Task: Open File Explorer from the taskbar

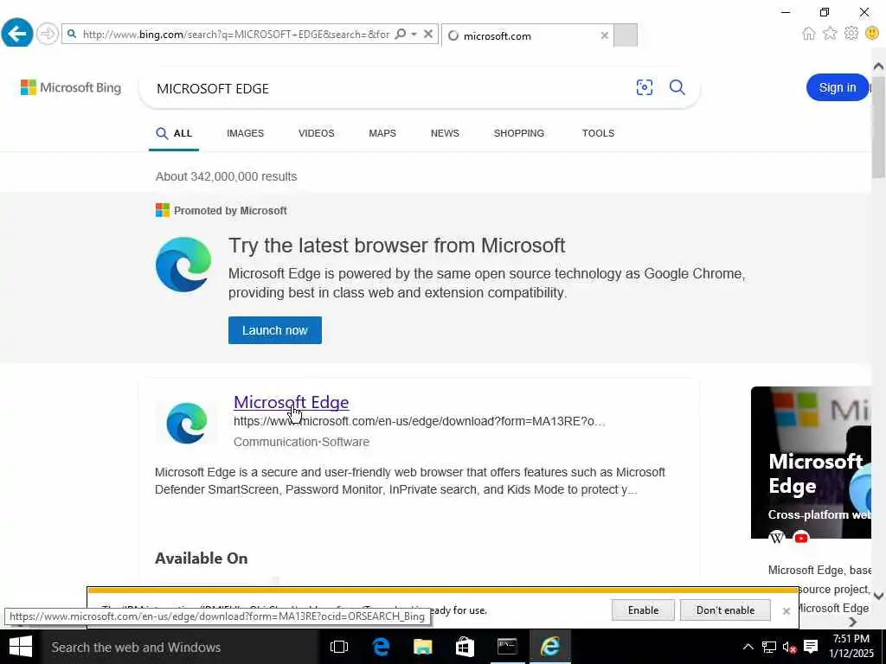Action: tap(422, 647)
